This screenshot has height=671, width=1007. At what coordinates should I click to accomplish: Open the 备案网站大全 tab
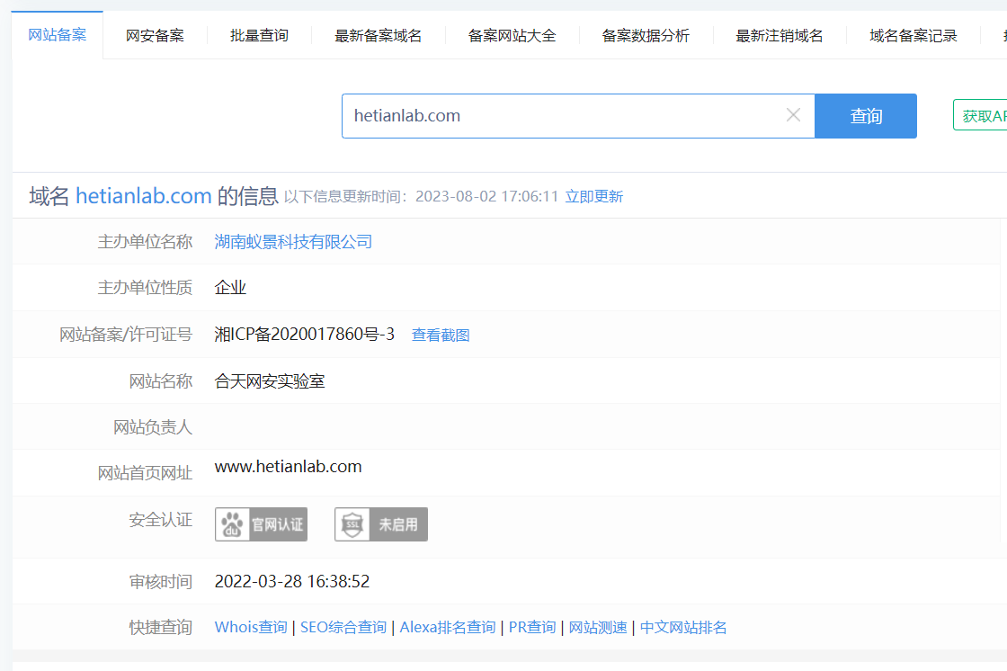[x=512, y=35]
